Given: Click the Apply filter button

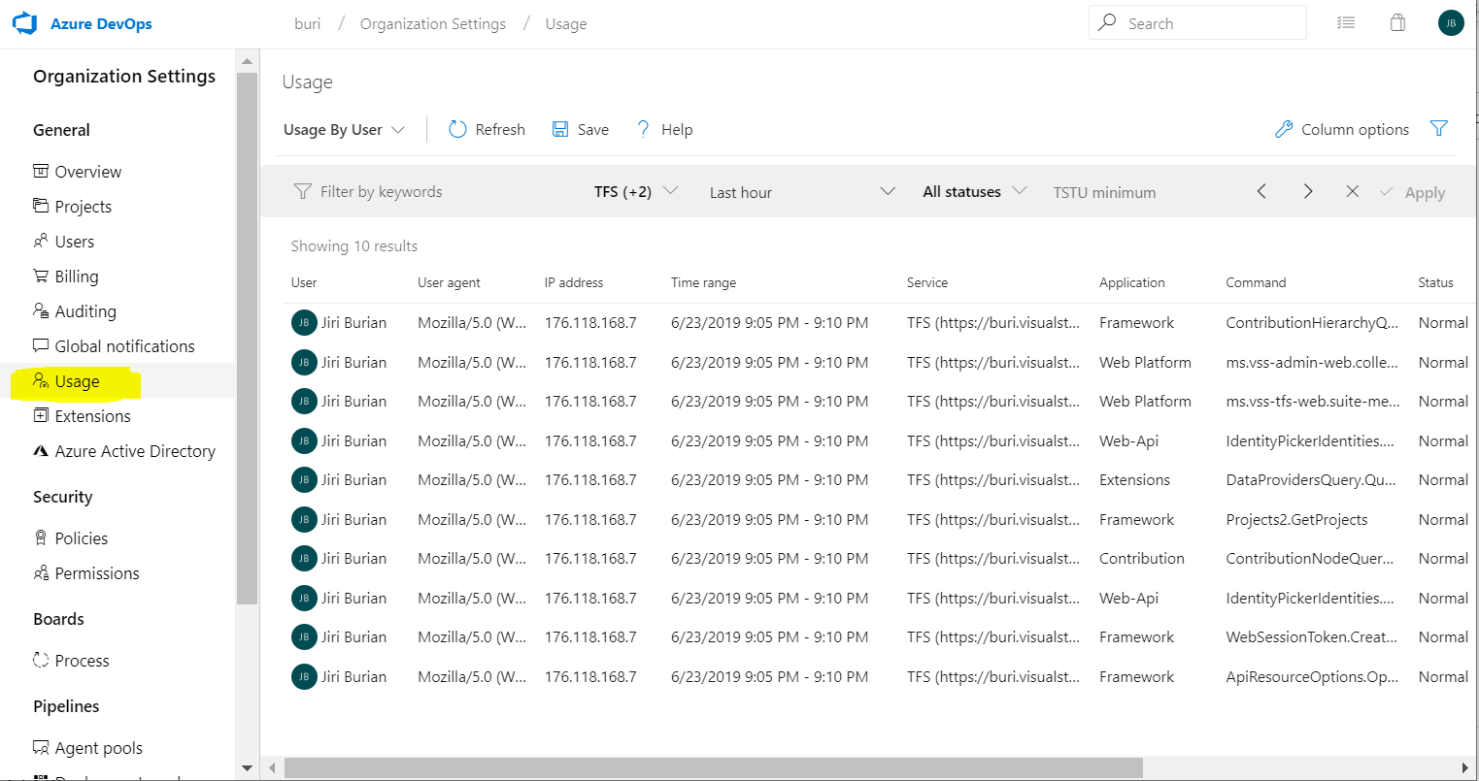Looking at the screenshot, I should [x=1413, y=192].
